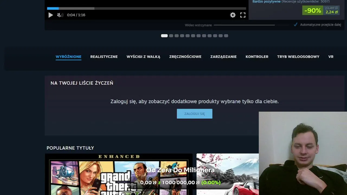Image resolution: width=347 pixels, height=195 pixels.
Task: Open the Kontroler tab
Action: [x=257, y=57]
